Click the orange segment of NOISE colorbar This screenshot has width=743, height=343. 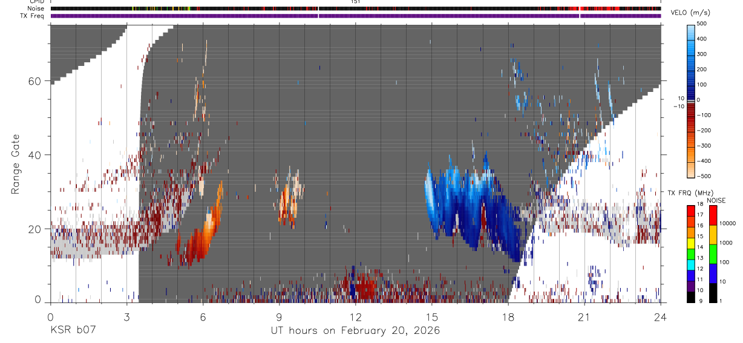pyautogui.click(x=712, y=234)
